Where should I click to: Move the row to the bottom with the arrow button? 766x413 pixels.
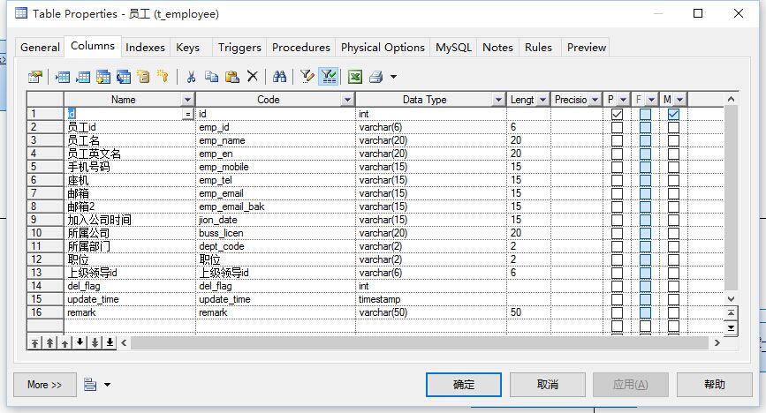tap(110, 342)
